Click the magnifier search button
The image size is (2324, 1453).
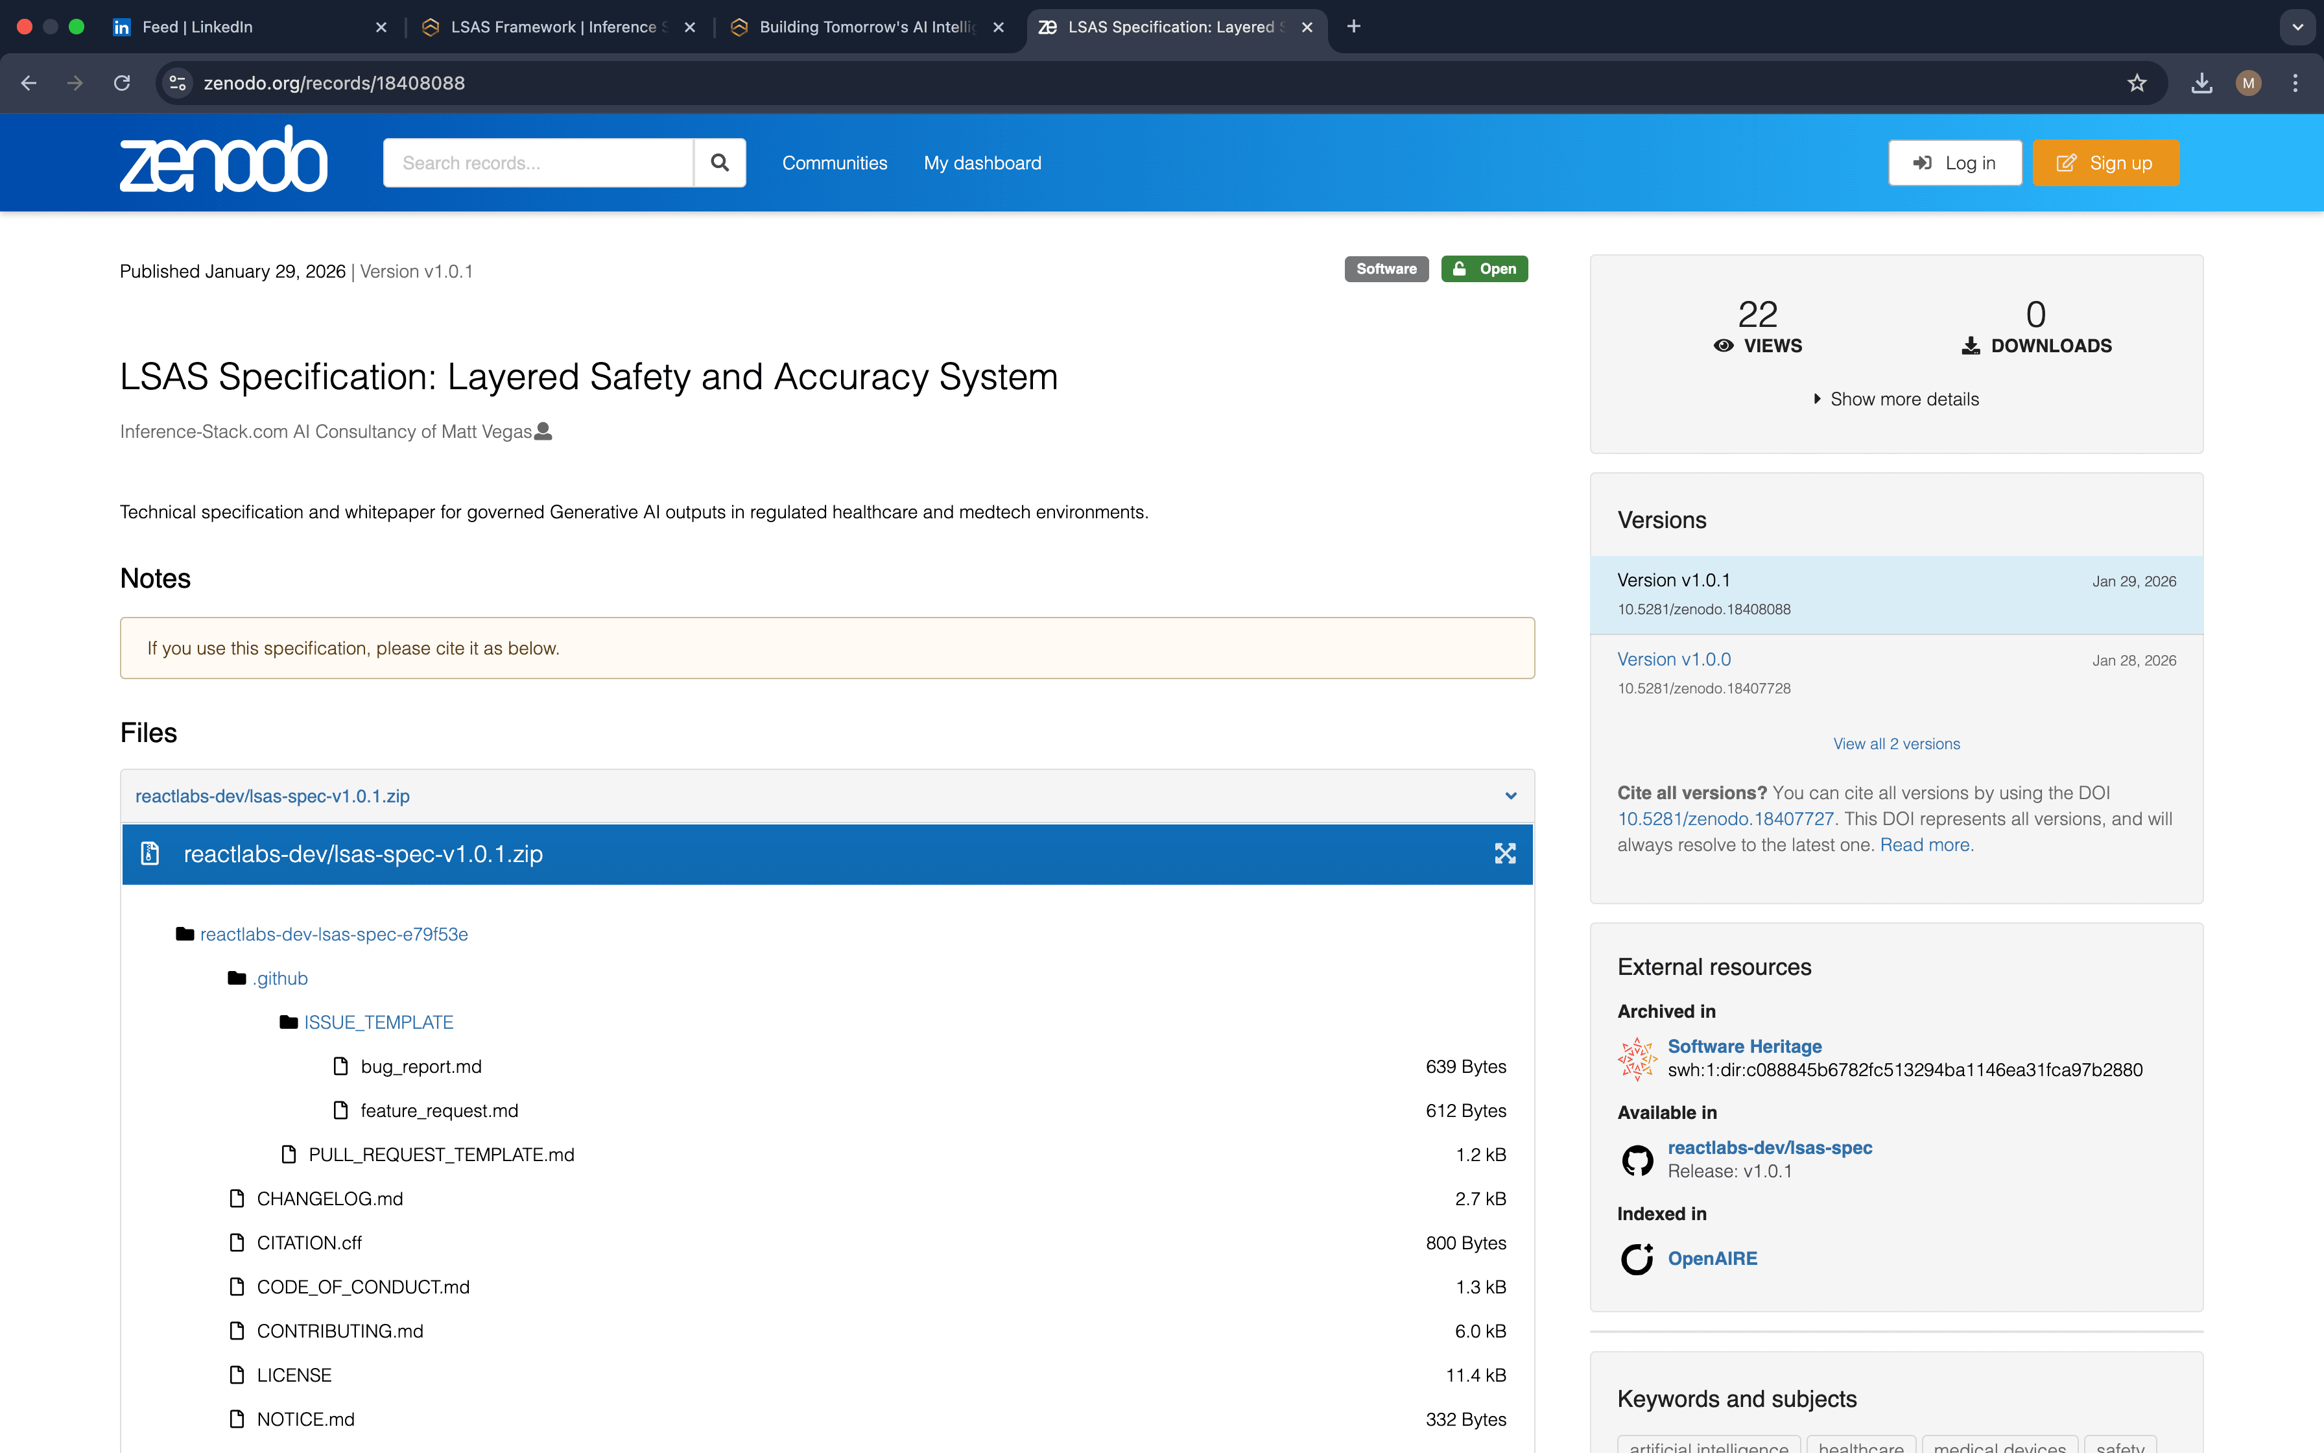pos(719,162)
